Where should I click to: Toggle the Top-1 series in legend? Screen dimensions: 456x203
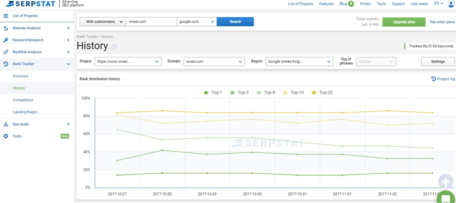tap(212, 92)
